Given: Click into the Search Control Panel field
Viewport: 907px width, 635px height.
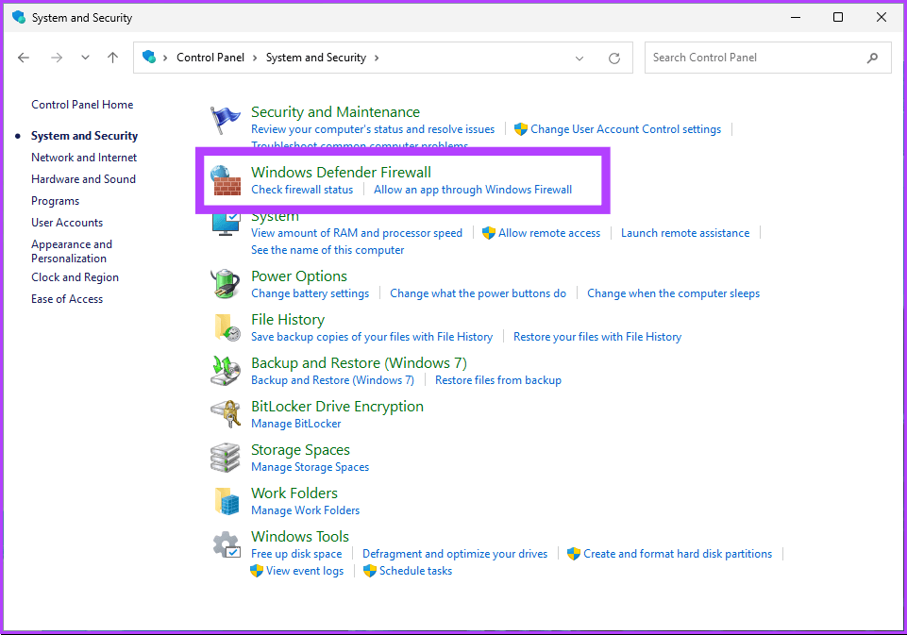Looking at the screenshot, I should click(767, 58).
